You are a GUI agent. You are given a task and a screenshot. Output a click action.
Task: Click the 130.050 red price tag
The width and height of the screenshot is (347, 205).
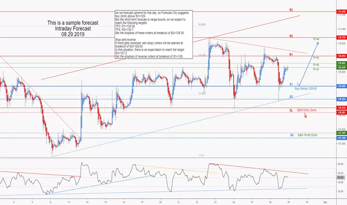tap(342, 56)
